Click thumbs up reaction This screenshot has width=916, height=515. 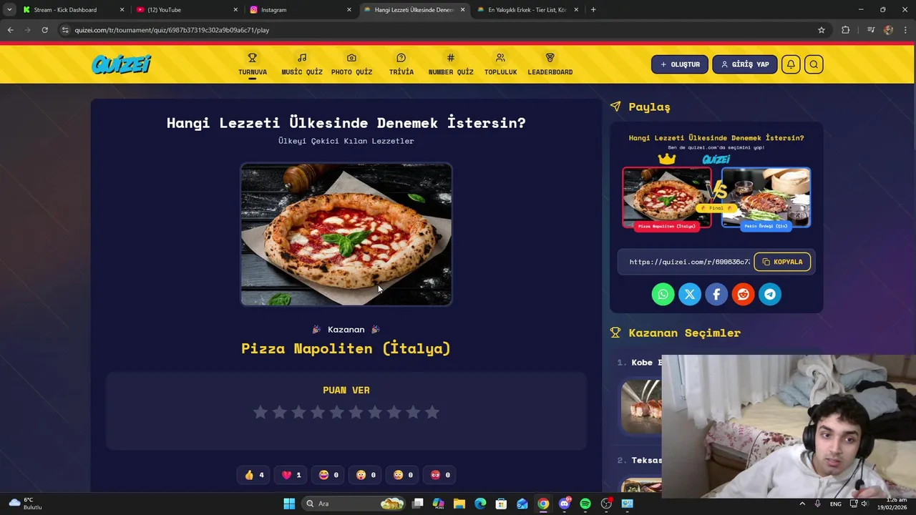[253, 475]
